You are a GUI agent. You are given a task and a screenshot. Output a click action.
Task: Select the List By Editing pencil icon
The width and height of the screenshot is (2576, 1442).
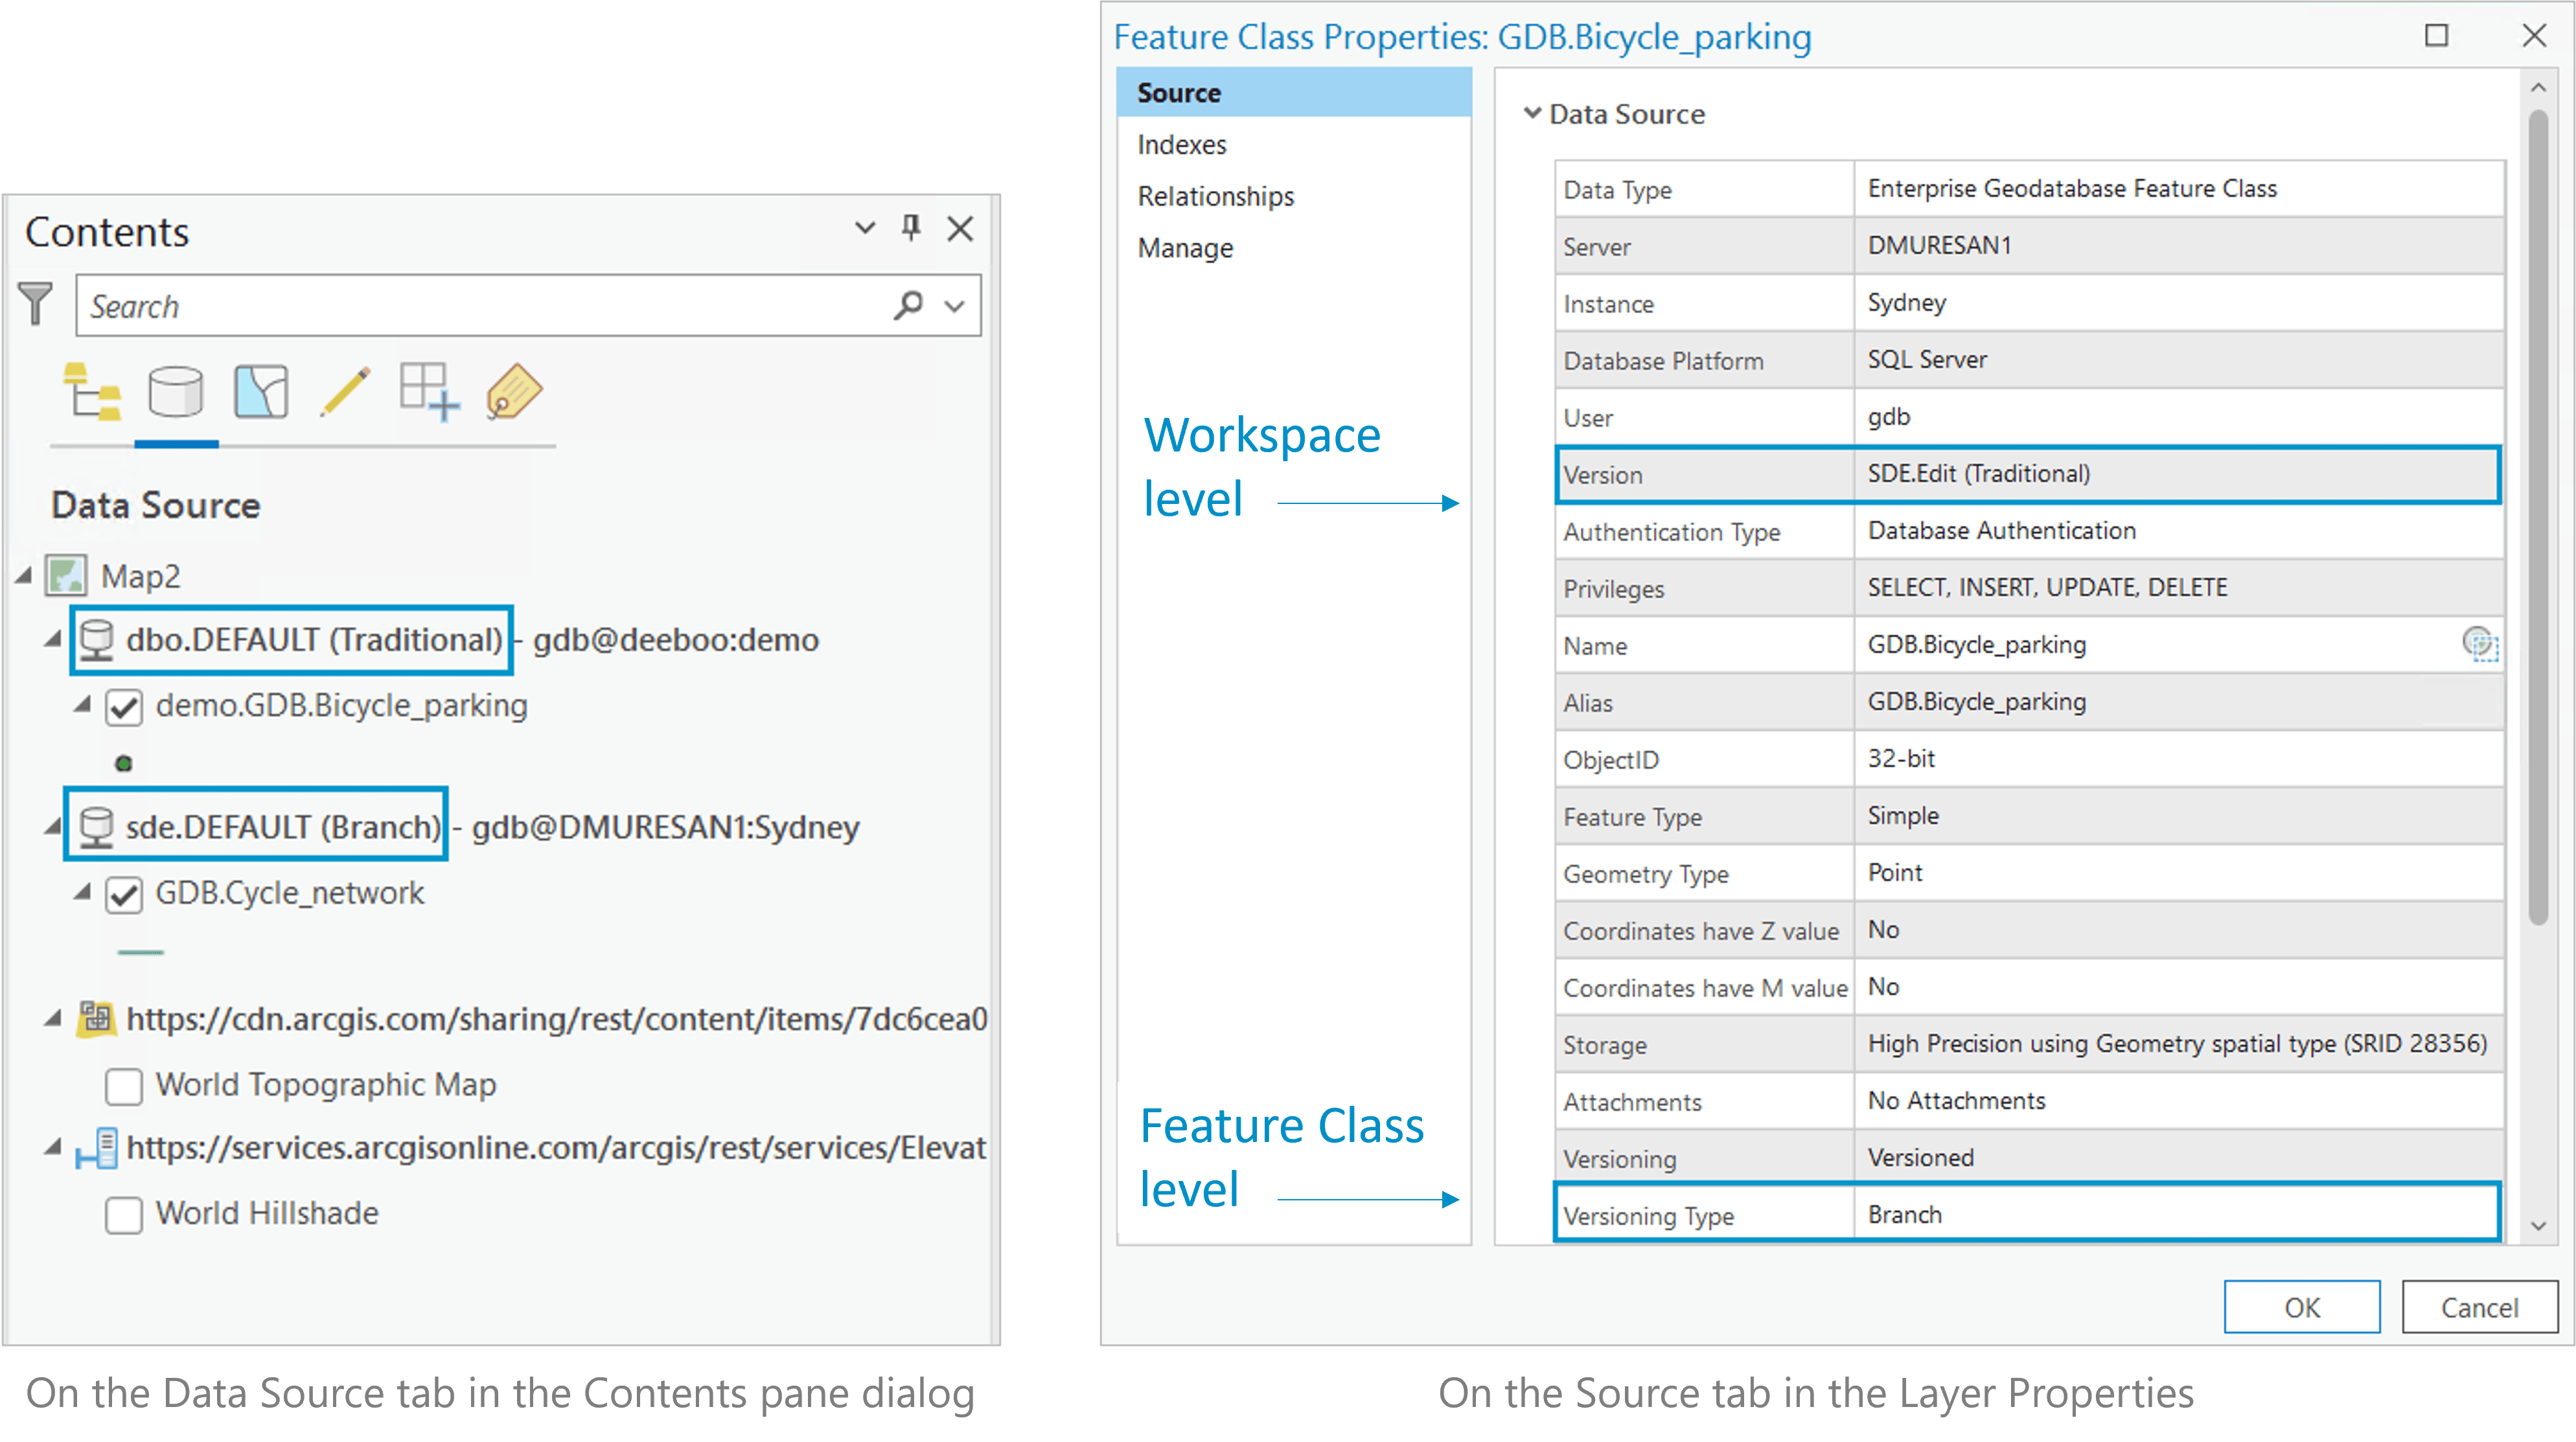coord(345,391)
